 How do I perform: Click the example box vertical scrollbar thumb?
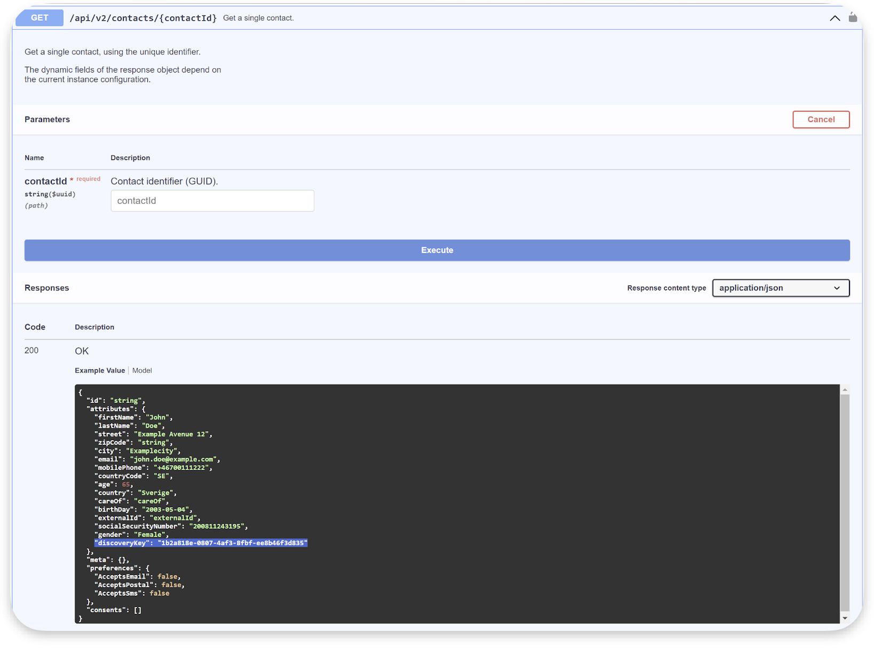(845, 501)
